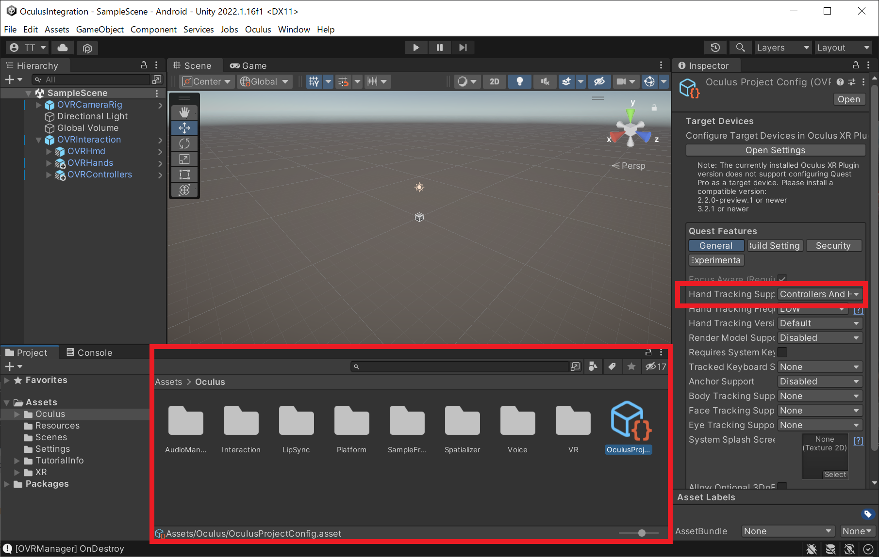Select the Rect Transform tool
The width and height of the screenshot is (879, 557).
(184, 175)
